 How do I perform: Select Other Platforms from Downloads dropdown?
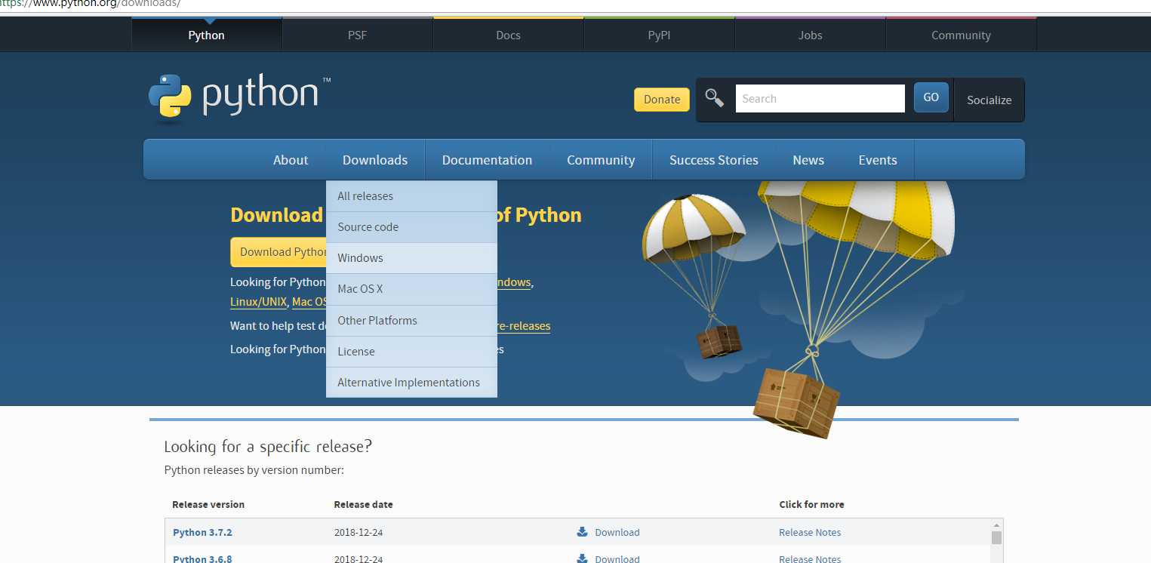(x=411, y=321)
